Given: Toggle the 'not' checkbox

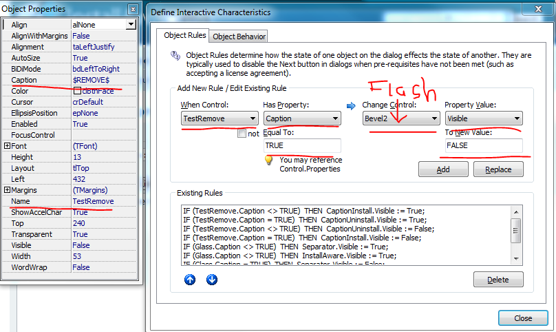Looking at the screenshot, I should (242, 134).
